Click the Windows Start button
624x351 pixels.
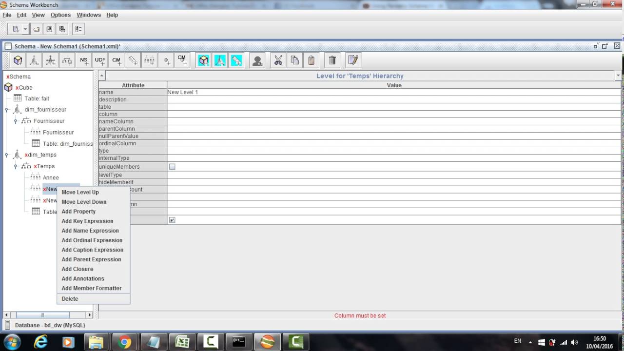11,342
